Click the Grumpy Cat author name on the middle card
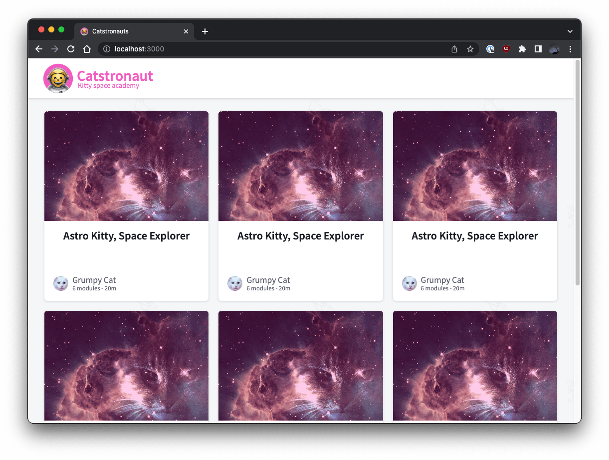Viewport: 609px width, 460px height. (x=268, y=280)
